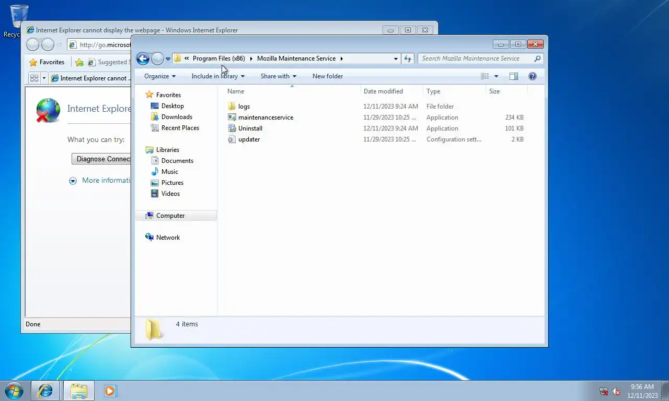Click the taskbar clock showing 9:56 AM
The width and height of the screenshot is (669, 401).
pos(642,391)
